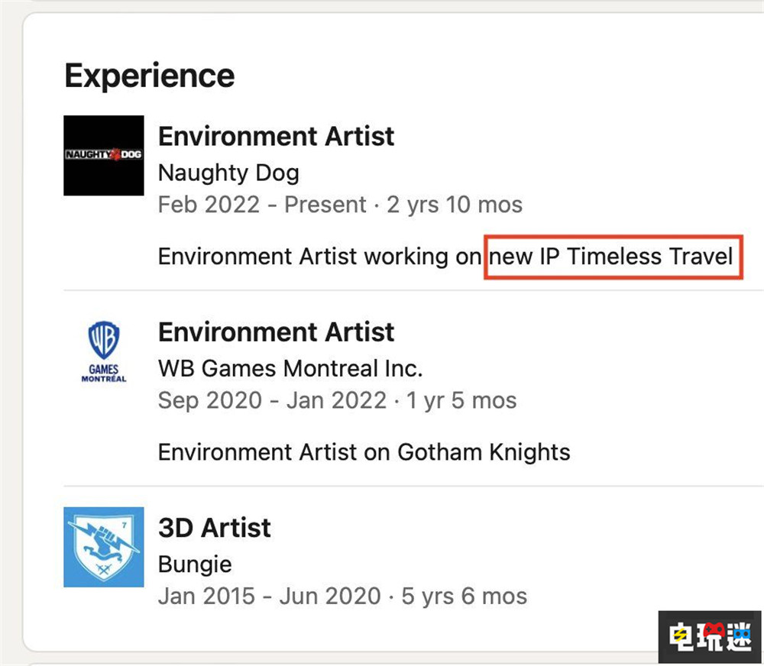The image size is (764, 666).
Task: Click the 5 yrs 6 mos duration text
Action: (465, 596)
